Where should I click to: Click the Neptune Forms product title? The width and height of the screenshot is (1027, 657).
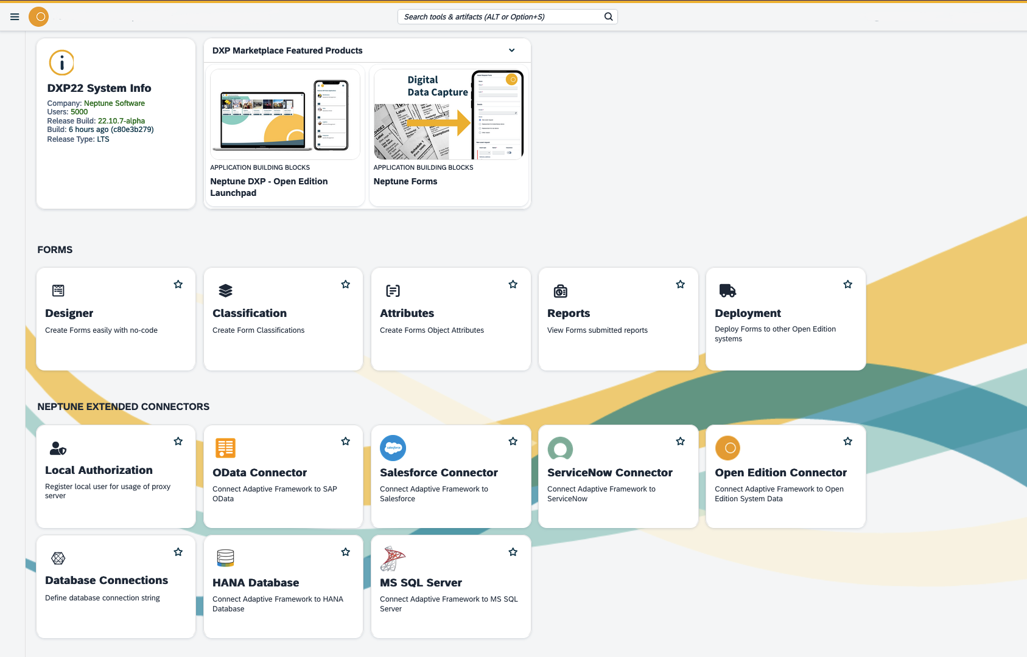point(405,181)
